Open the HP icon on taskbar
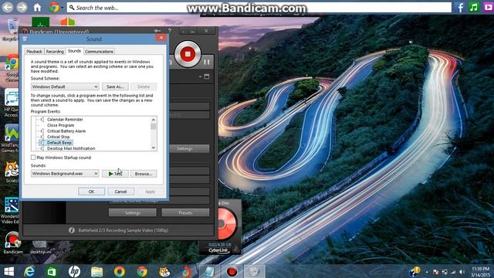 click(x=74, y=271)
